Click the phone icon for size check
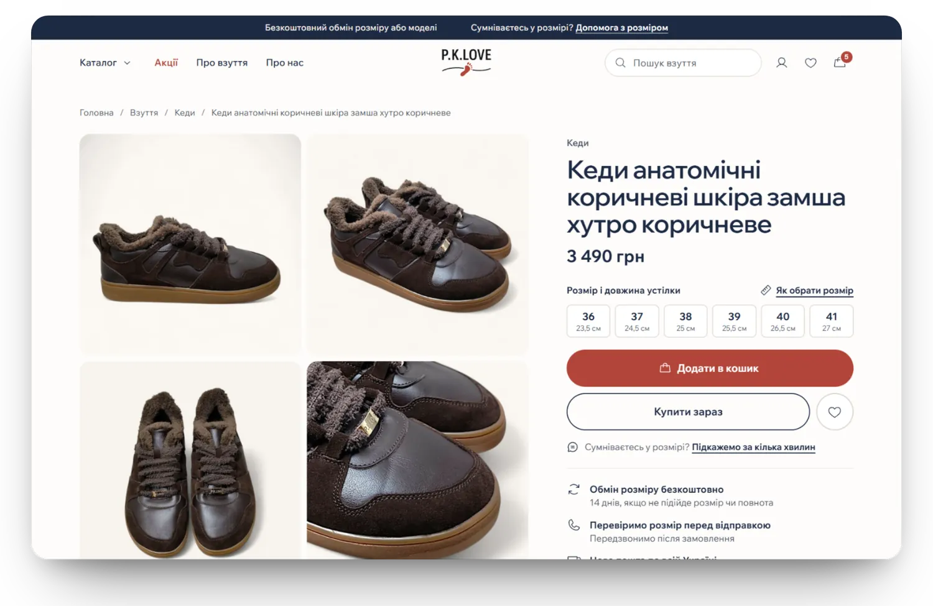 (x=573, y=525)
